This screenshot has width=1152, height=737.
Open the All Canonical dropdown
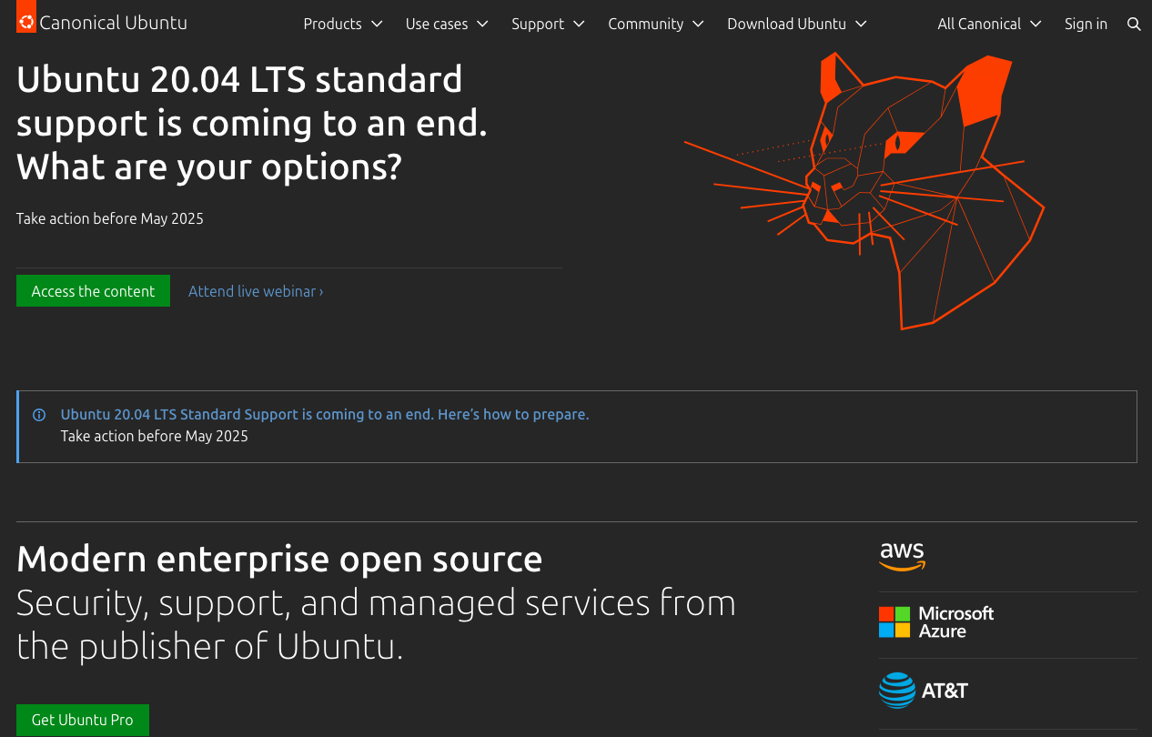point(990,24)
